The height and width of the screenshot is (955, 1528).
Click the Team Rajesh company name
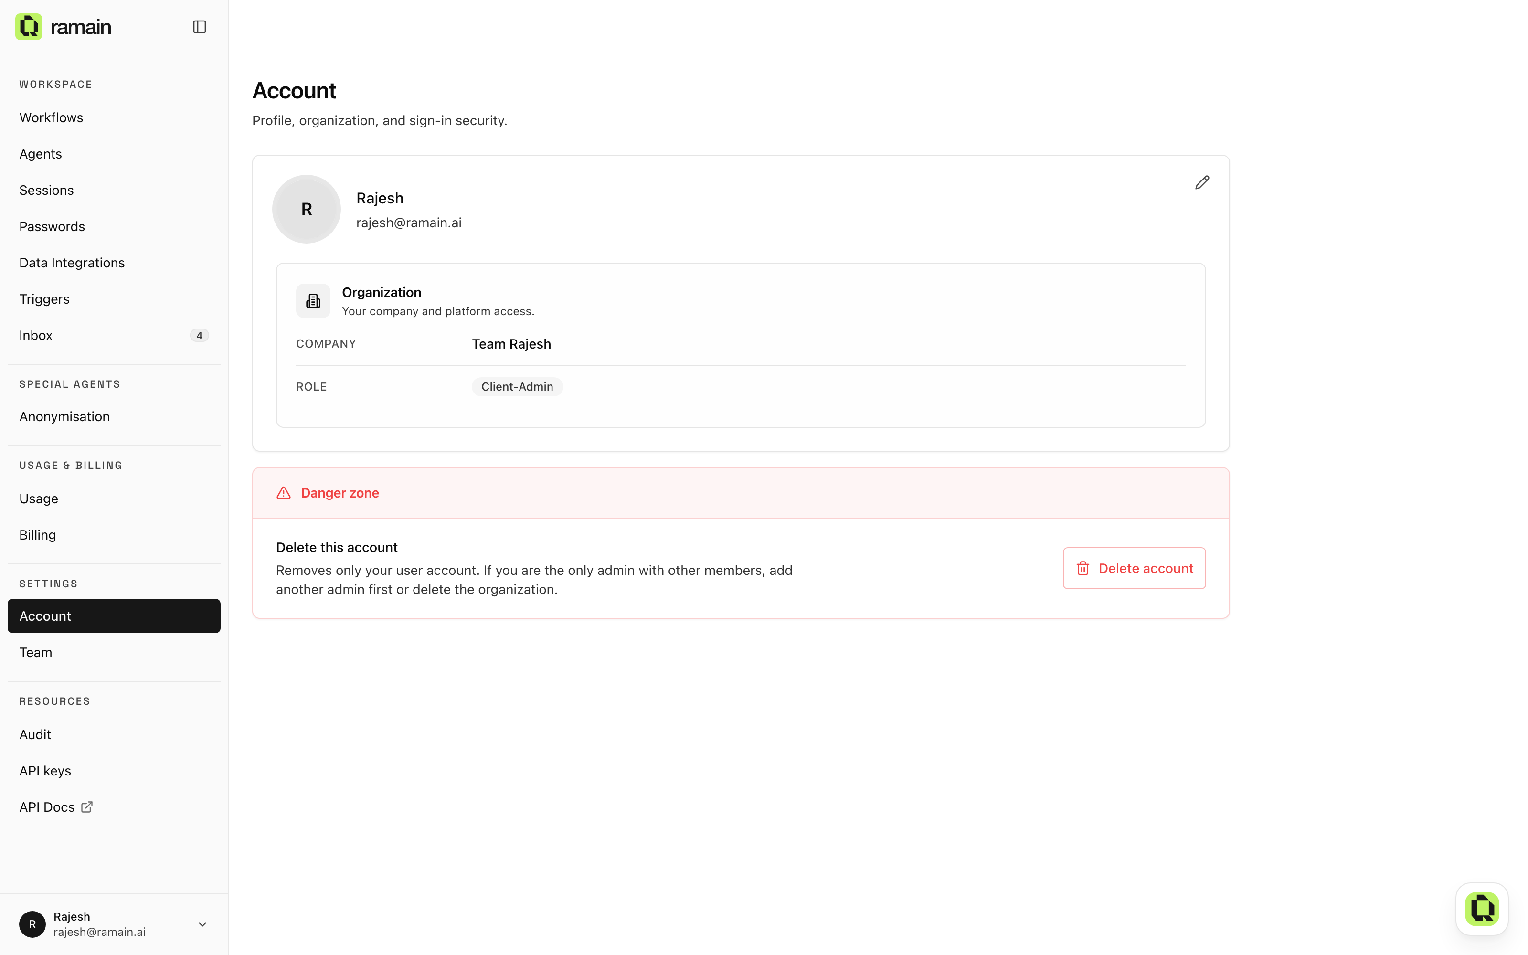511,344
